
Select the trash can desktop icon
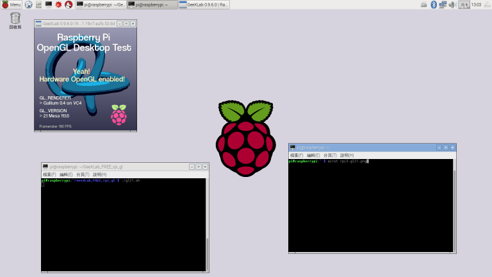point(15,21)
